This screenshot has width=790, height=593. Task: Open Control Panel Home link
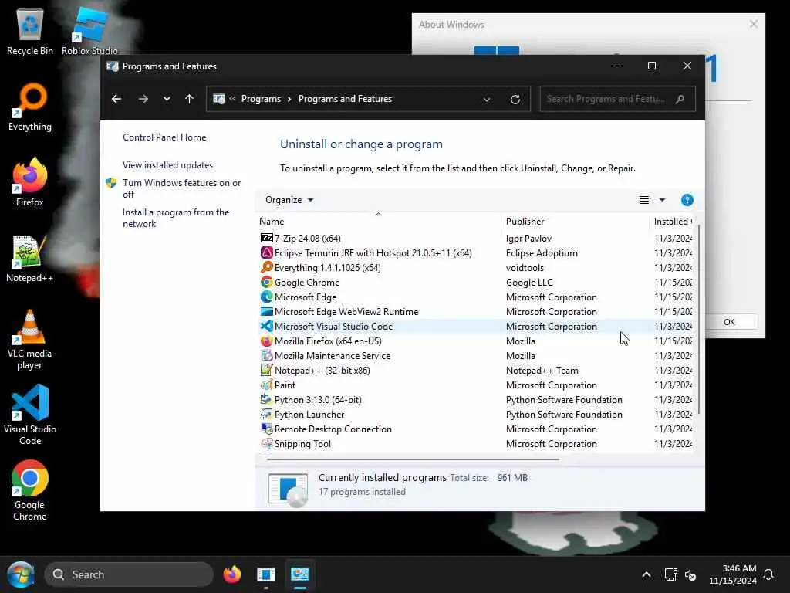tap(164, 137)
